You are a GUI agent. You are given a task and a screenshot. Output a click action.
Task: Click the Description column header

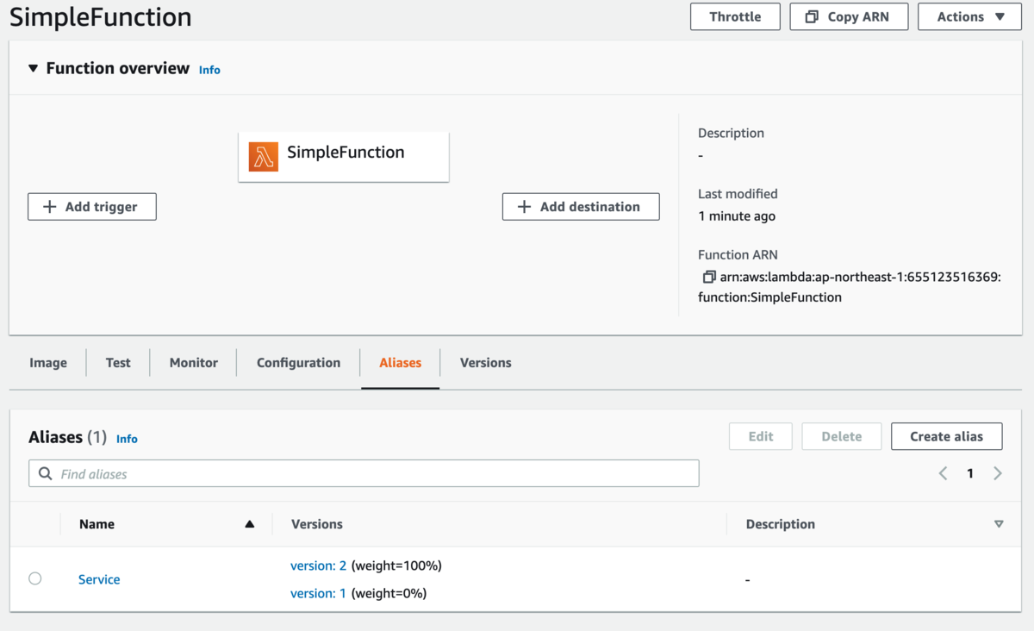click(x=781, y=524)
